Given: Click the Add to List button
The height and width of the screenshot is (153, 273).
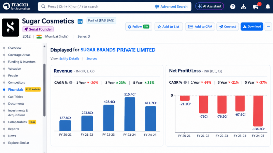Looking at the screenshot, I should pyautogui.click(x=169, y=27).
